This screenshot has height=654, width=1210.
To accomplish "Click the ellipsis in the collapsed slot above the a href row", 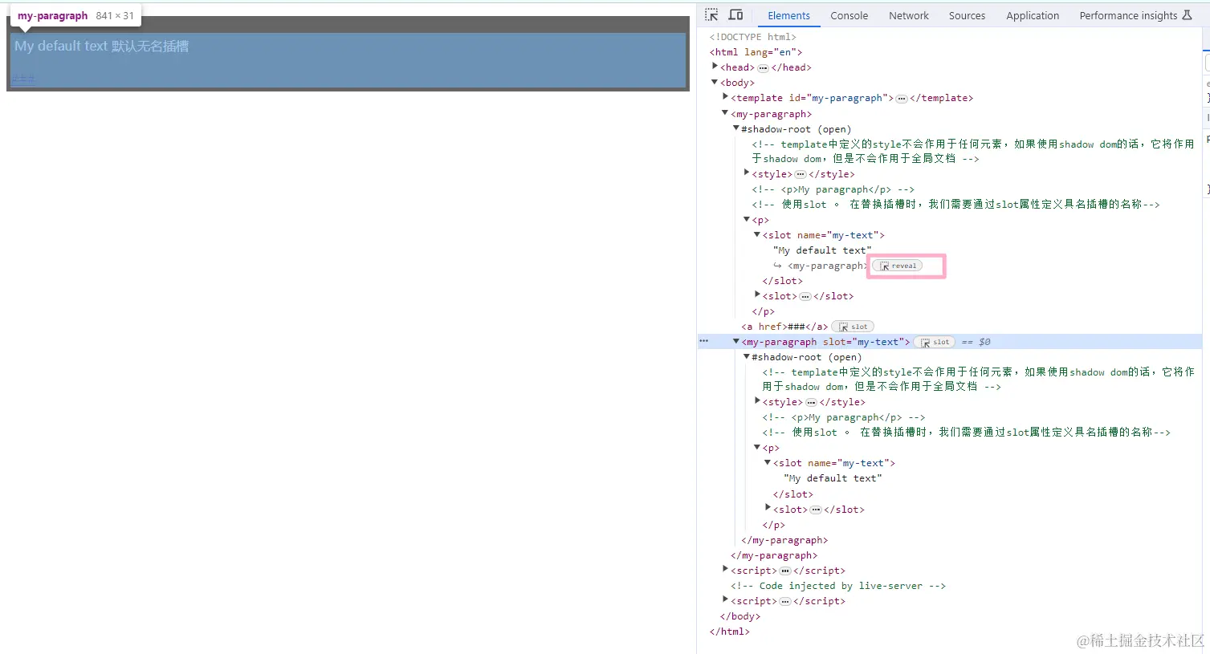I will (x=805, y=296).
